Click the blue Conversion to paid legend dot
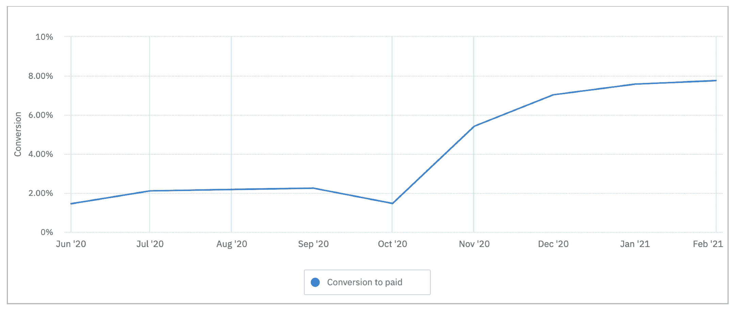The height and width of the screenshot is (310, 734). click(315, 282)
